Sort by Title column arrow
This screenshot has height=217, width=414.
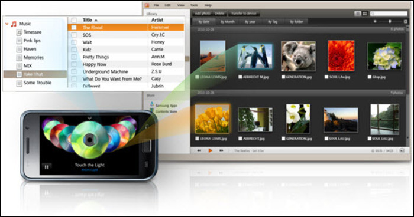coord(96,20)
